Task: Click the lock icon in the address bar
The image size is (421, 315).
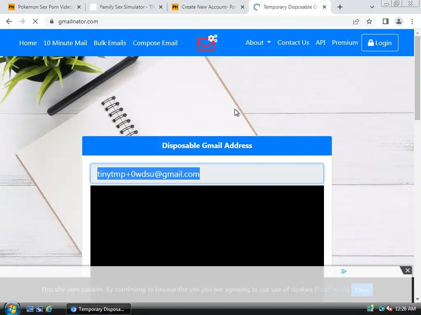Action: click(x=52, y=21)
